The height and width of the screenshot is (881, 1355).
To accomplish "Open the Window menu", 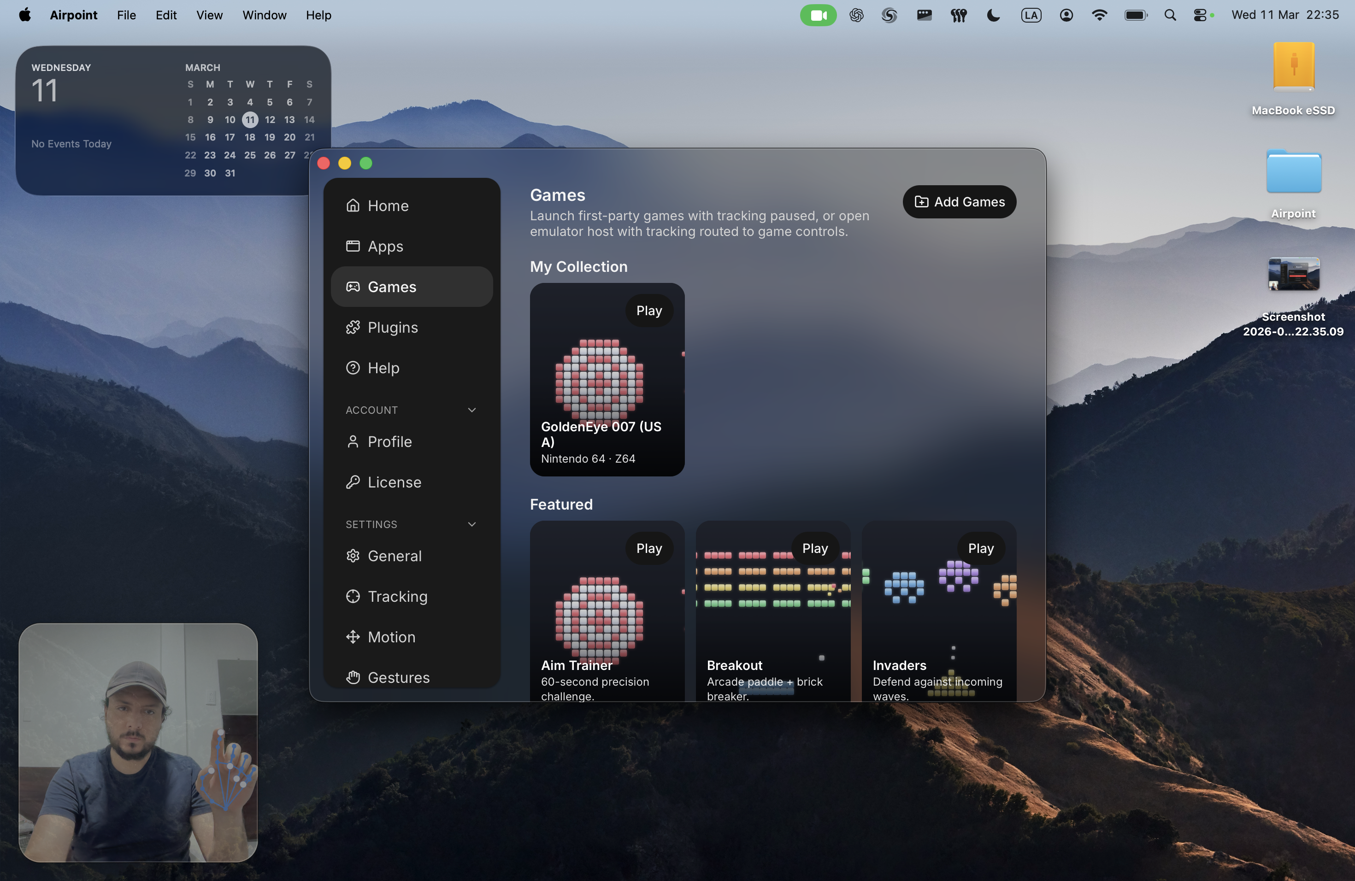I will 264,15.
